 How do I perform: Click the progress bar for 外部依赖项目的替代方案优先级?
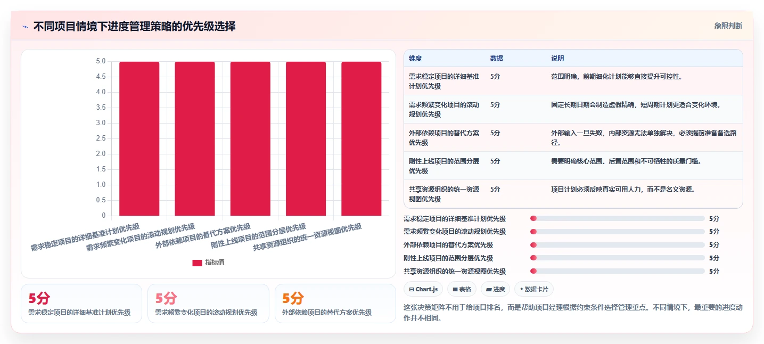(618, 245)
